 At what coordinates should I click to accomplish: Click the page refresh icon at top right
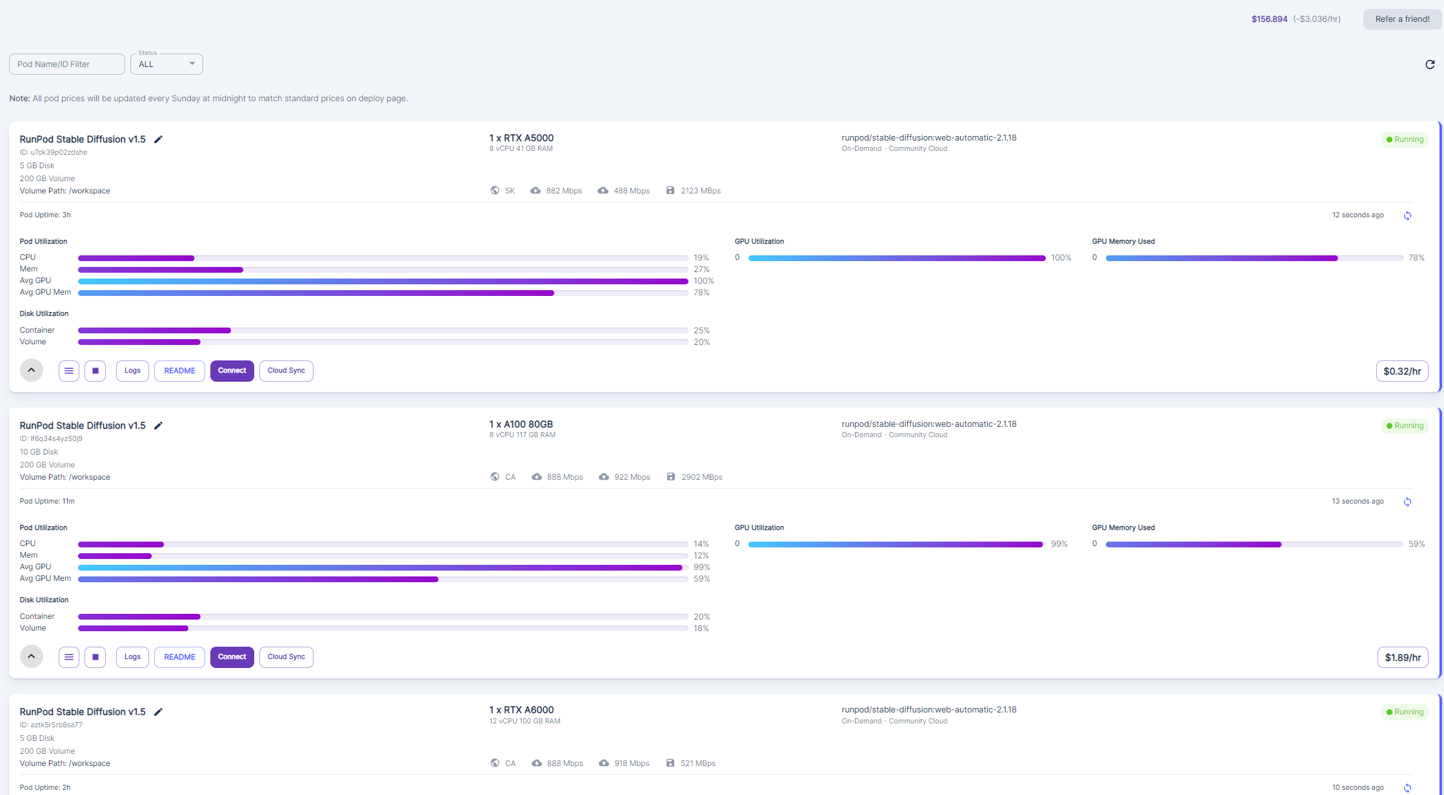coord(1430,64)
